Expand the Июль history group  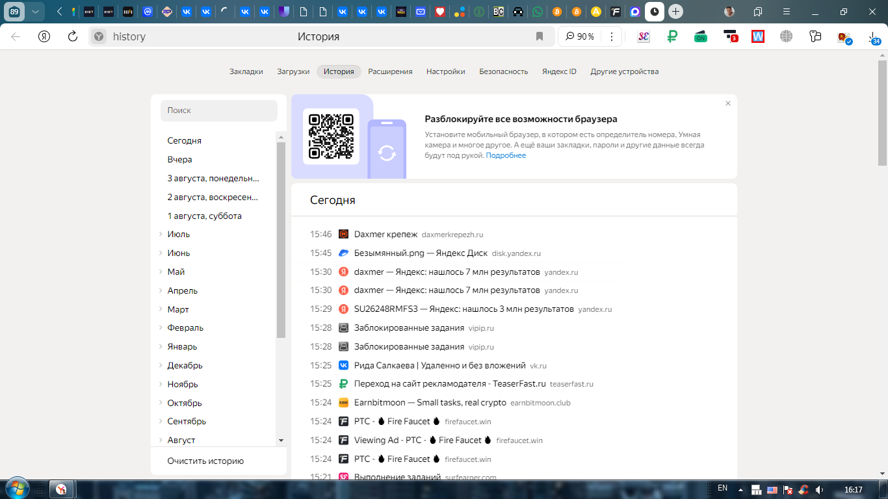[x=161, y=235]
